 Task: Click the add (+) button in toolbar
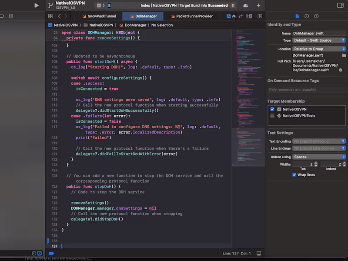(258, 6)
